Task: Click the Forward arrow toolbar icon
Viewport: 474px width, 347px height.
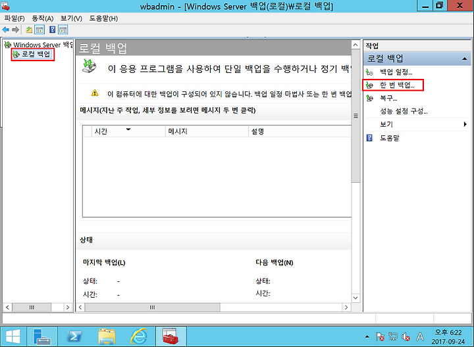Action: click(x=15, y=30)
